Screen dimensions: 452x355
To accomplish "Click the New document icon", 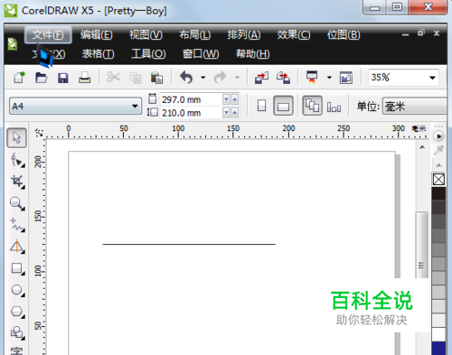I will (x=19, y=78).
